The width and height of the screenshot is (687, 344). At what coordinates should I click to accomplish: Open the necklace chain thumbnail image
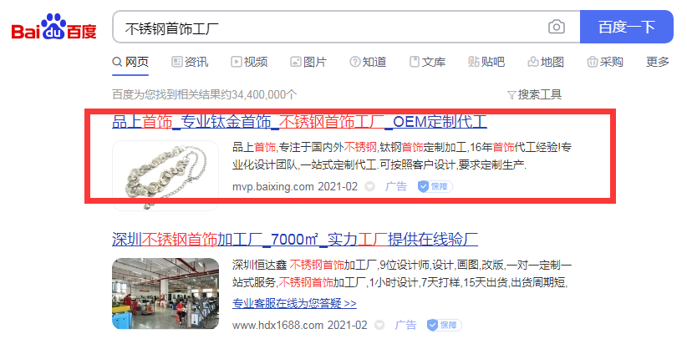(165, 175)
